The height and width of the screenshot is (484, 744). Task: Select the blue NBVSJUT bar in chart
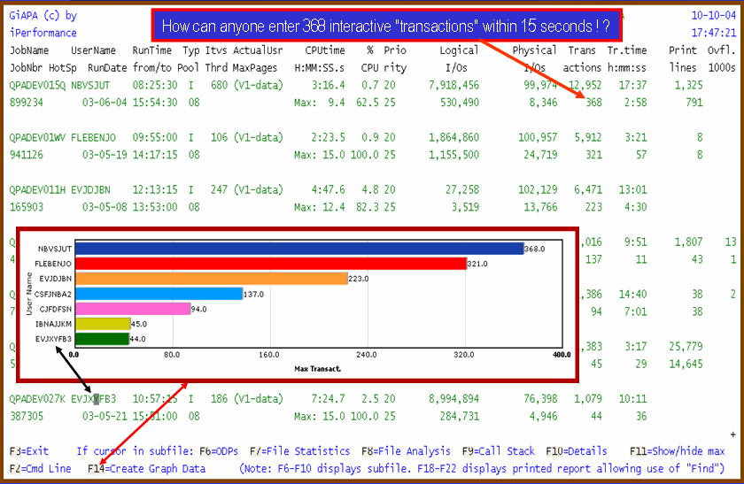pos(298,249)
